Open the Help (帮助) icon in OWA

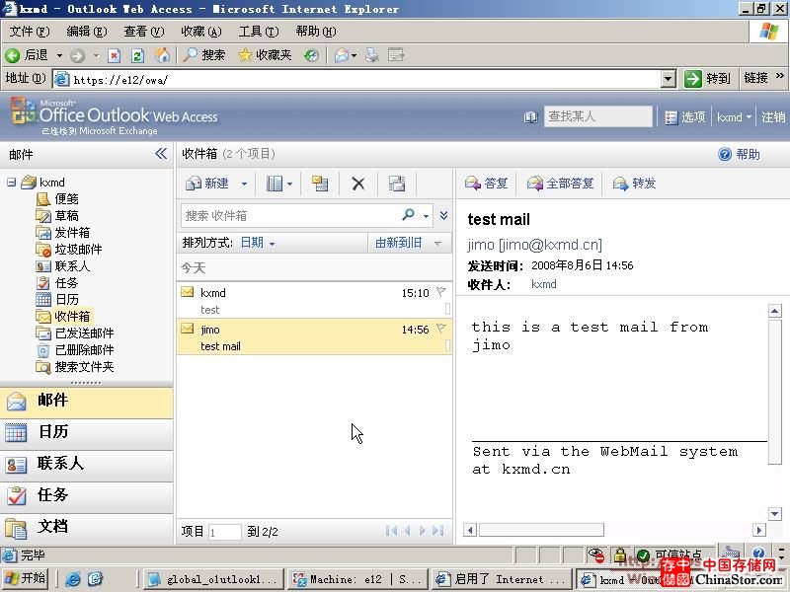[x=725, y=154]
